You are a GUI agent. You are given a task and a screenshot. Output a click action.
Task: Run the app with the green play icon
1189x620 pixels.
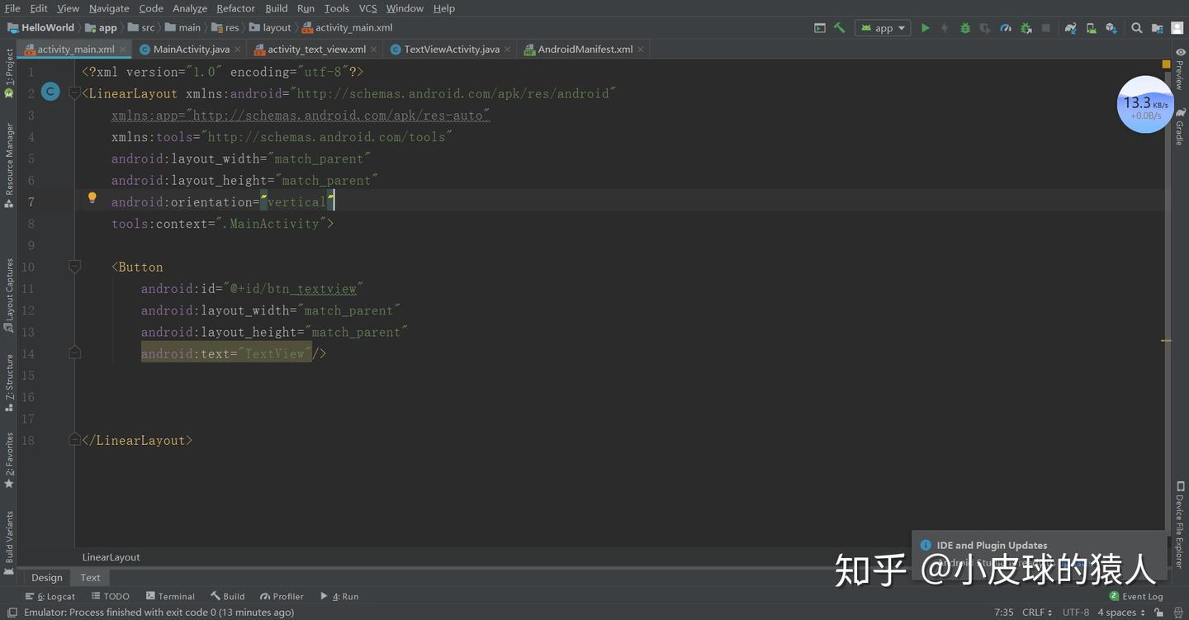(x=925, y=28)
